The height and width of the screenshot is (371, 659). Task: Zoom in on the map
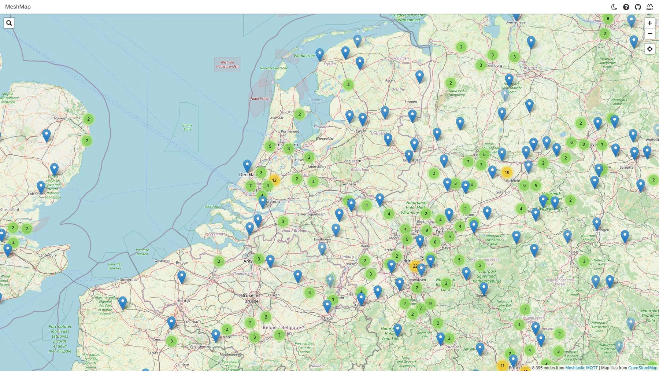649,23
